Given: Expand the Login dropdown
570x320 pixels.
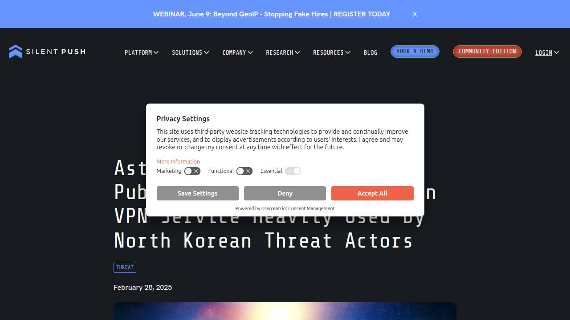Looking at the screenshot, I should pyautogui.click(x=547, y=52).
